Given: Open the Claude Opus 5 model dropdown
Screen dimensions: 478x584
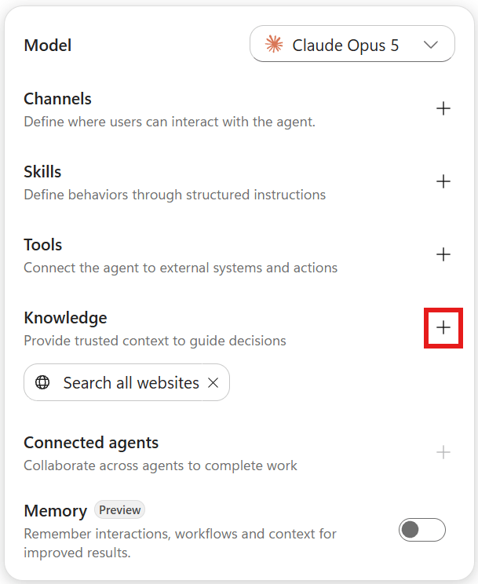Looking at the screenshot, I should pyautogui.click(x=352, y=44).
